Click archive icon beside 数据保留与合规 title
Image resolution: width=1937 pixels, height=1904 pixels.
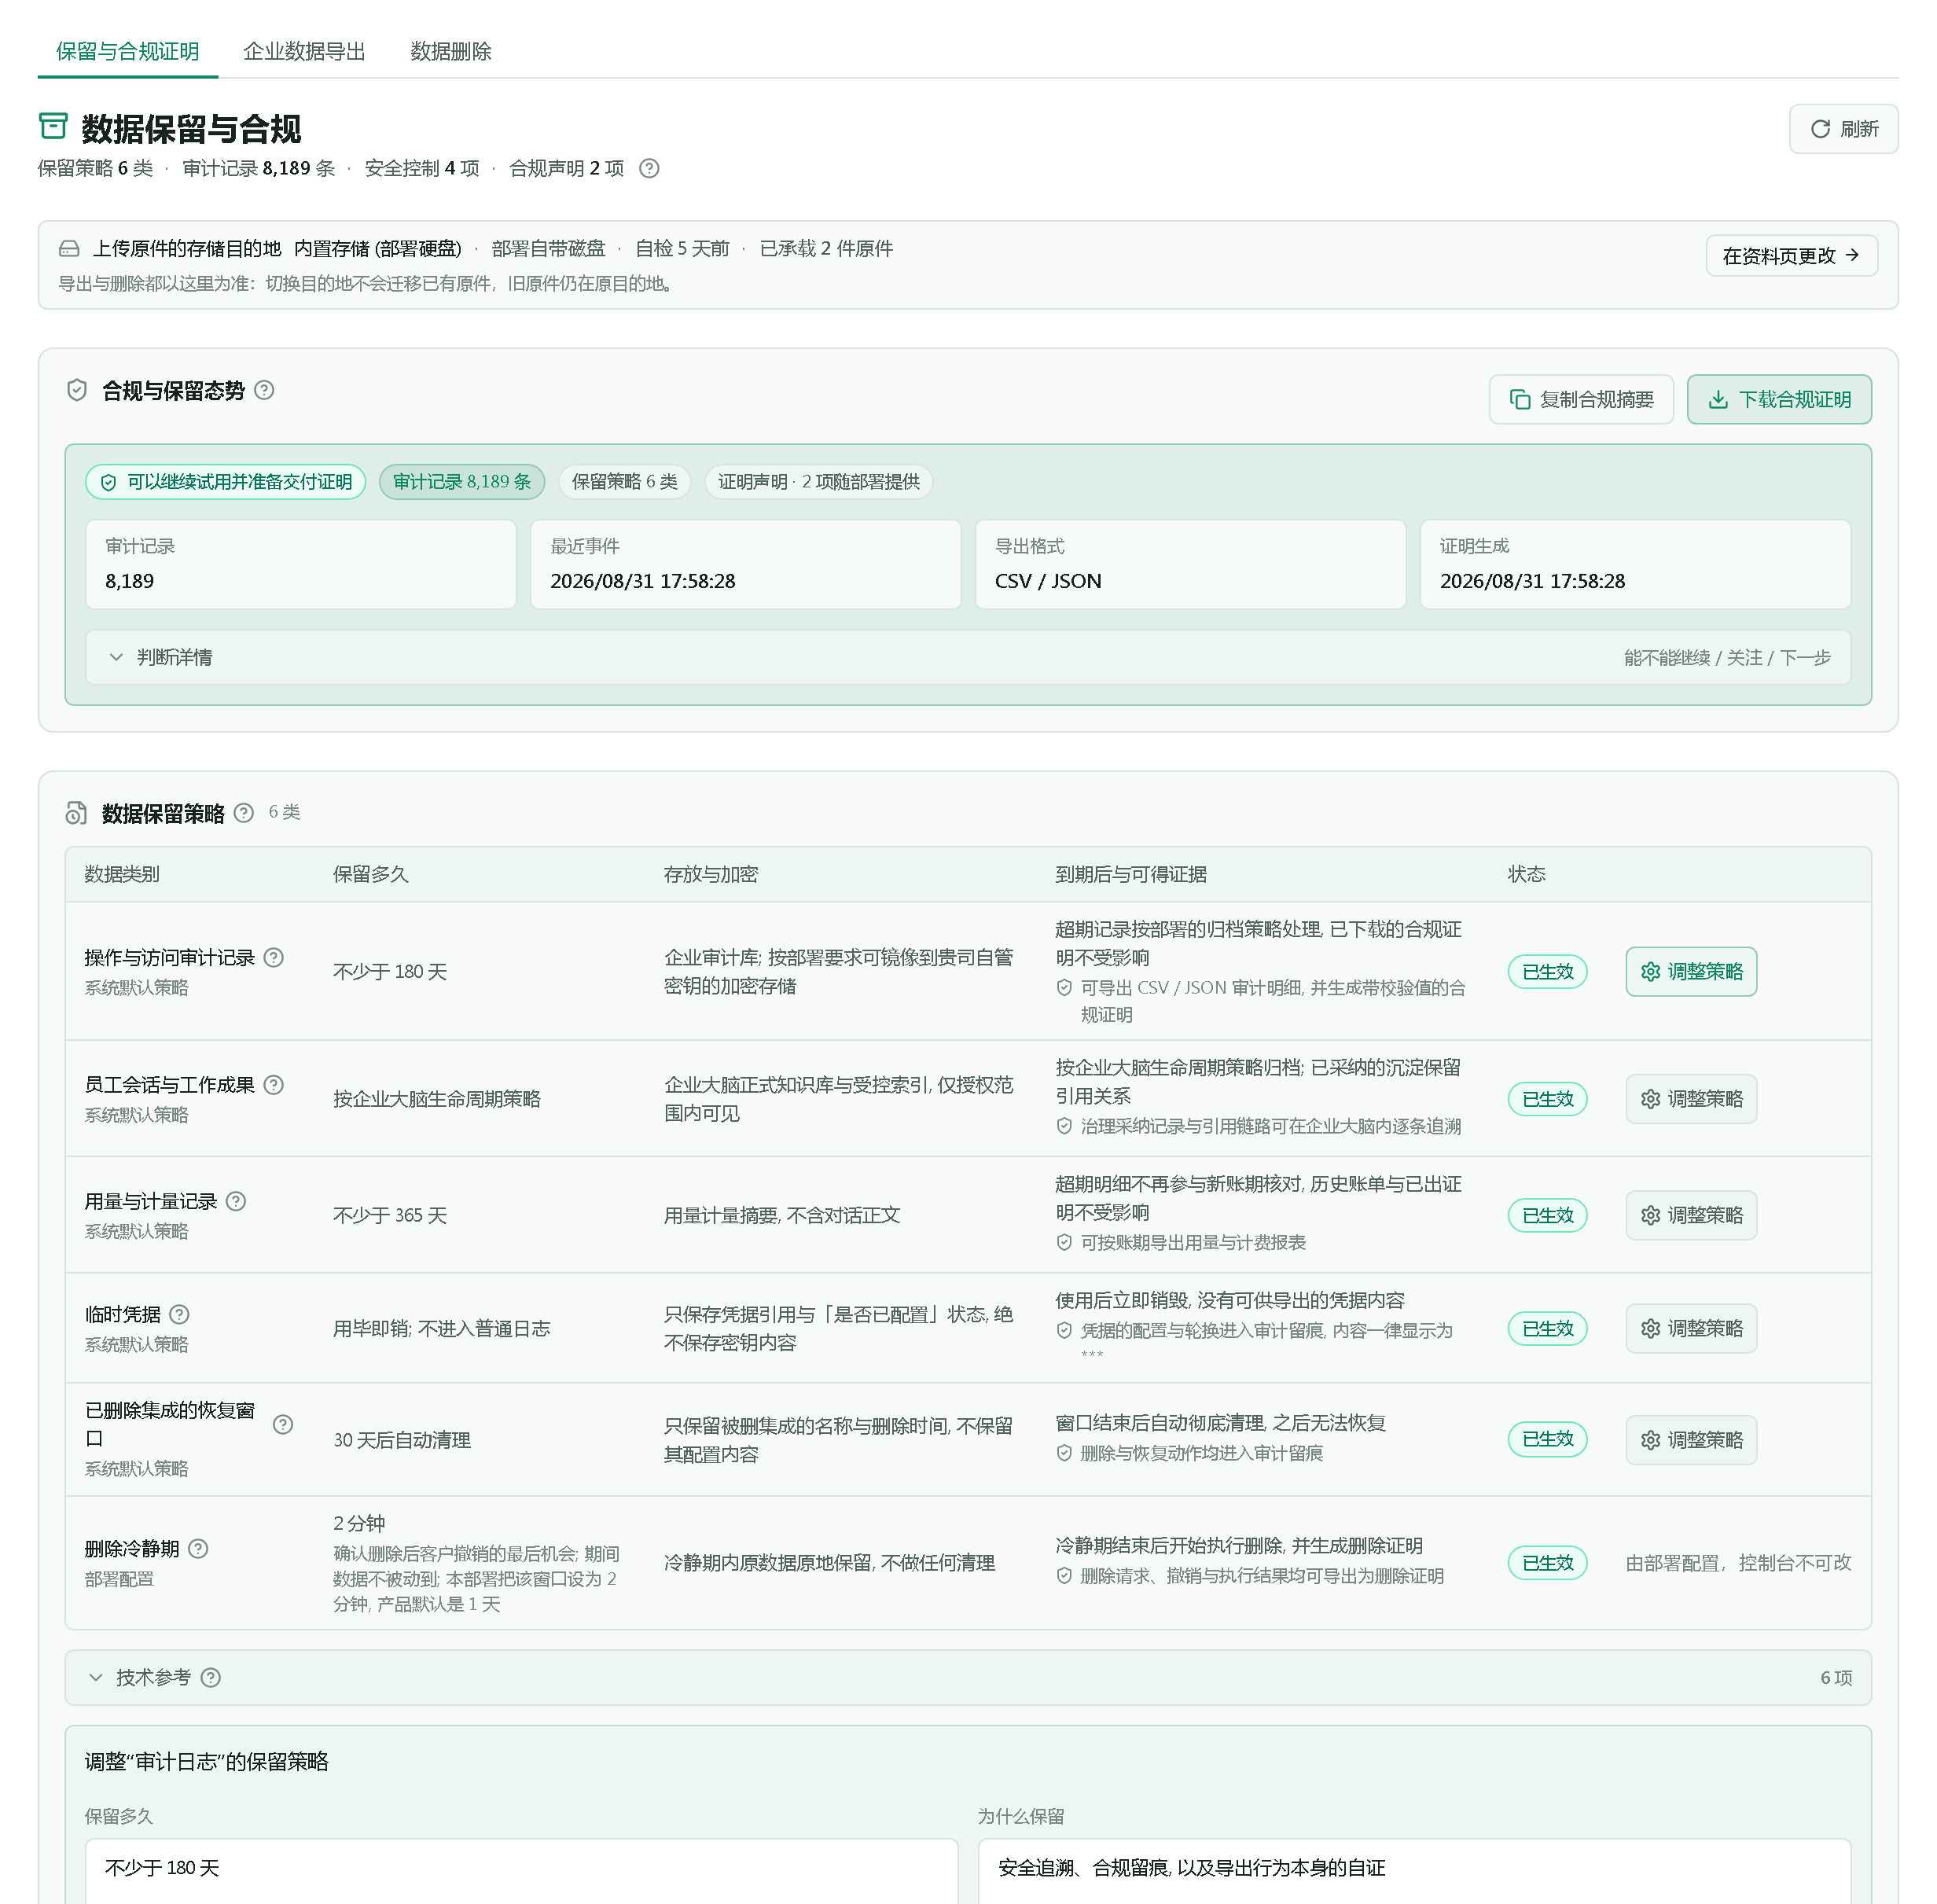click(x=53, y=127)
